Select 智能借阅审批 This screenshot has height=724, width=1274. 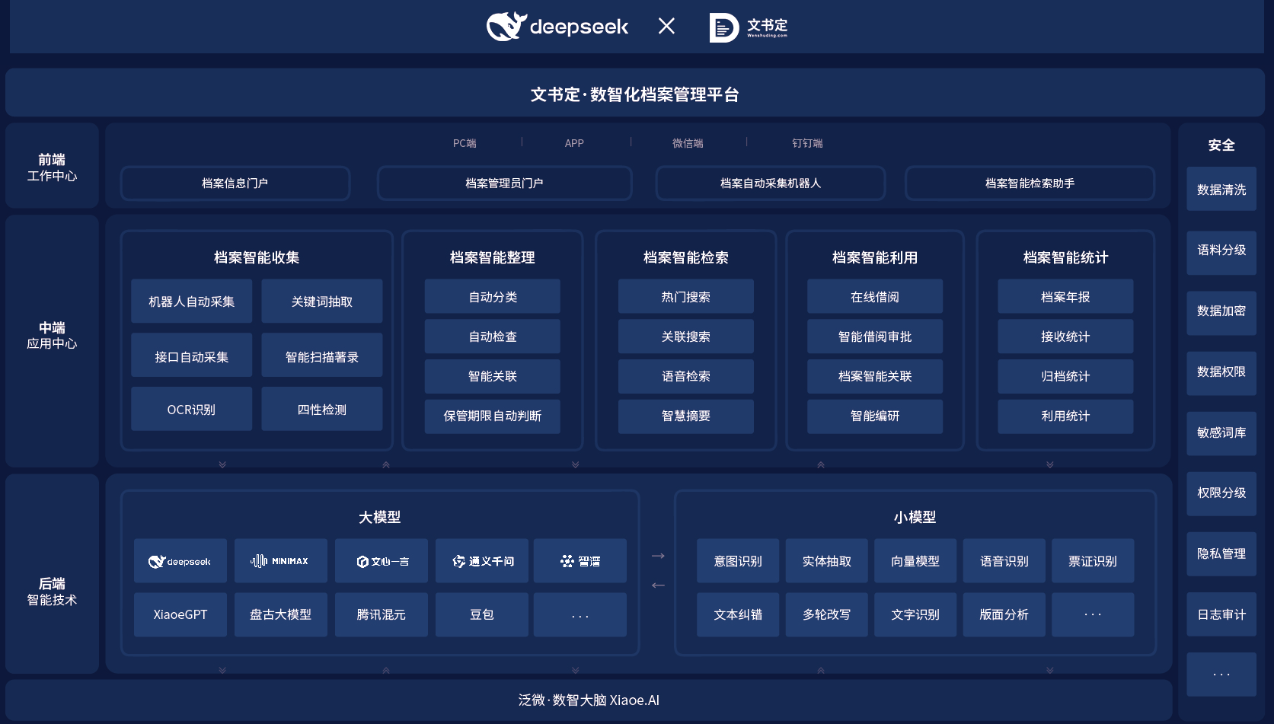(x=875, y=336)
